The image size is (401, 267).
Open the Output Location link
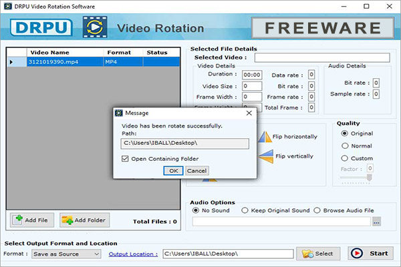tap(133, 254)
